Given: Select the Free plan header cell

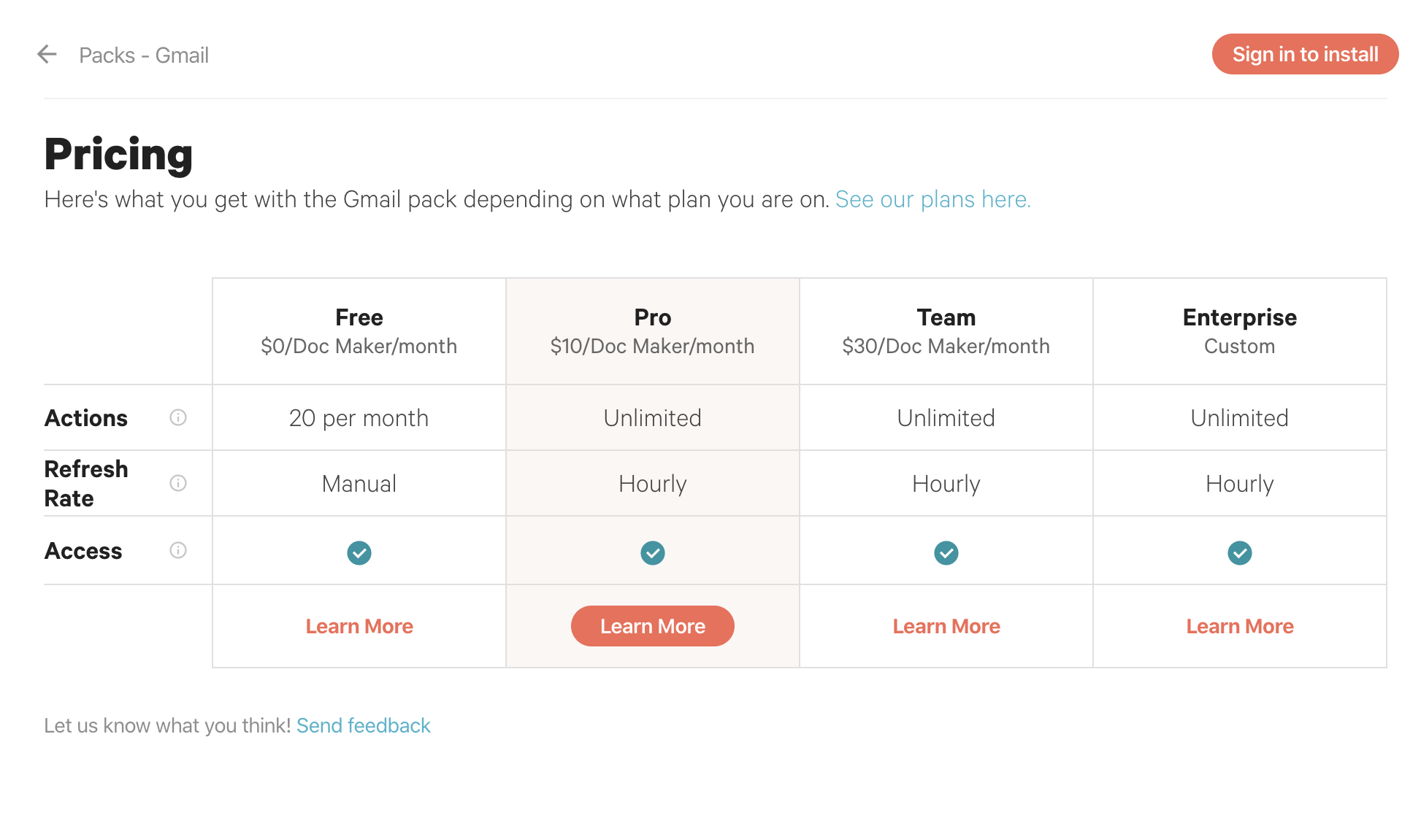Looking at the screenshot, I should pos(359,331).
